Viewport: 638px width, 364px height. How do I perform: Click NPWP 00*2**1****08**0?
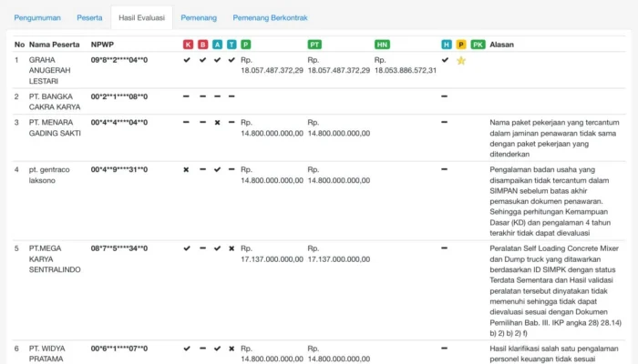point(119,96)
